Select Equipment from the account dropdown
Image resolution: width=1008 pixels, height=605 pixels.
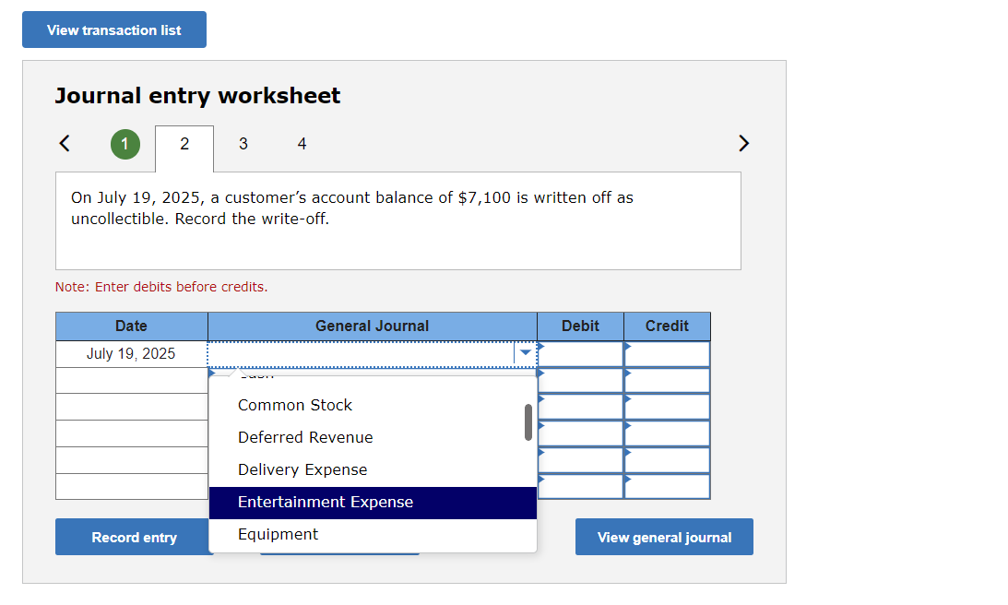coord(373,534)
